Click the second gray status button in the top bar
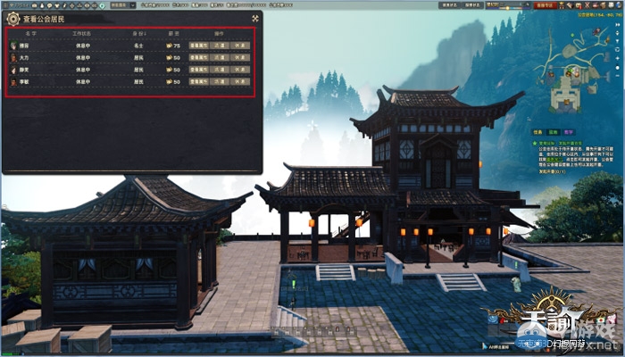 tap(472, 5)
